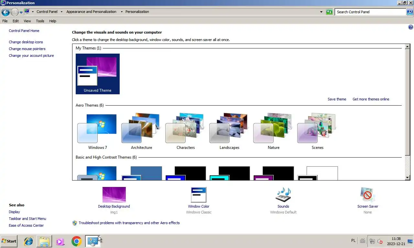
Task: Expand the recent pages dropdown arrow
Action: 21,12
